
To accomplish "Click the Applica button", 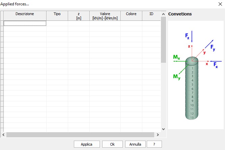I will click(x=86, y=144).
